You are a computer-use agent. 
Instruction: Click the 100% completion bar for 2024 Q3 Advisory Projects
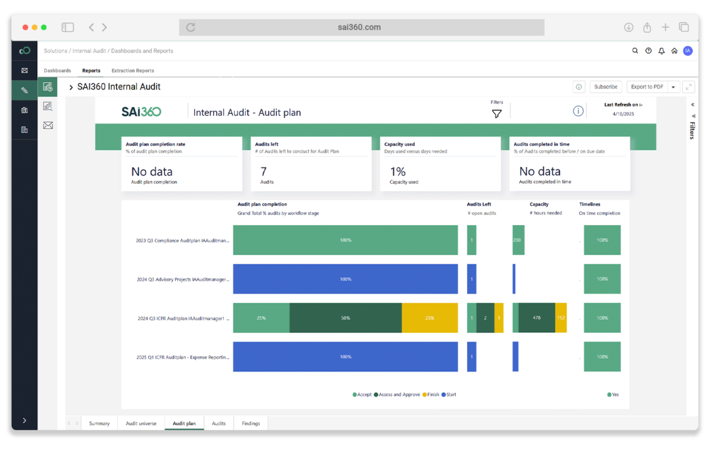[345, 279]
